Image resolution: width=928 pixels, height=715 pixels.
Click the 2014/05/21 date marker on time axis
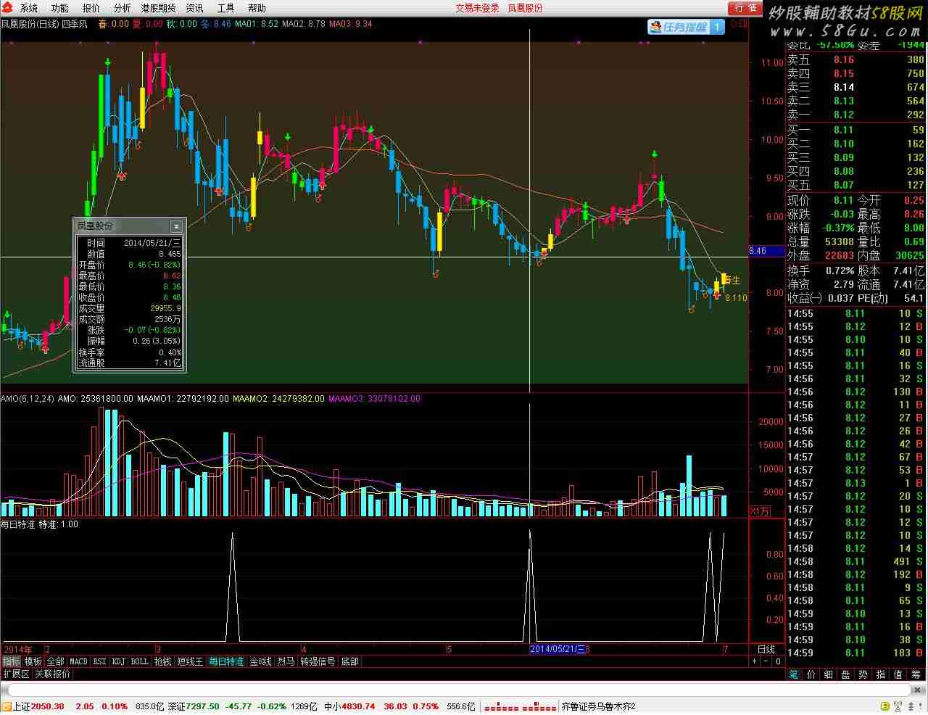coord(558,649)
